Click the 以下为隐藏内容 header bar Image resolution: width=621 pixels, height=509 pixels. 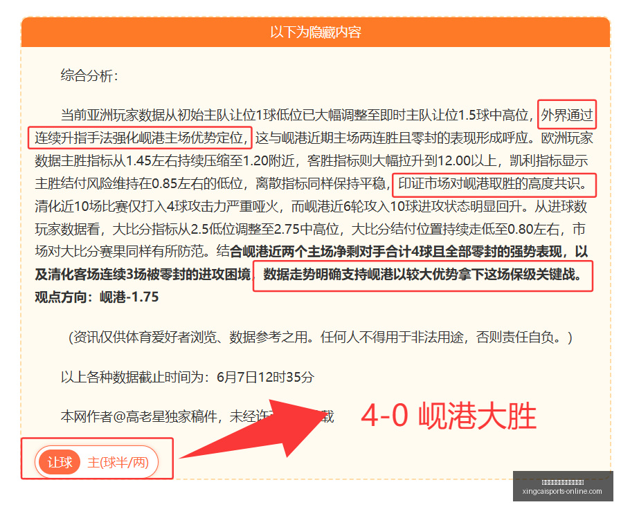click(x=316, y=32)
